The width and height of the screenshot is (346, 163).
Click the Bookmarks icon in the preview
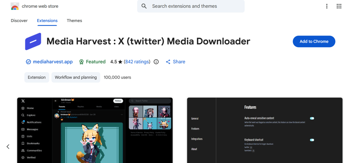pyautogui.click(x=23, y=144)
